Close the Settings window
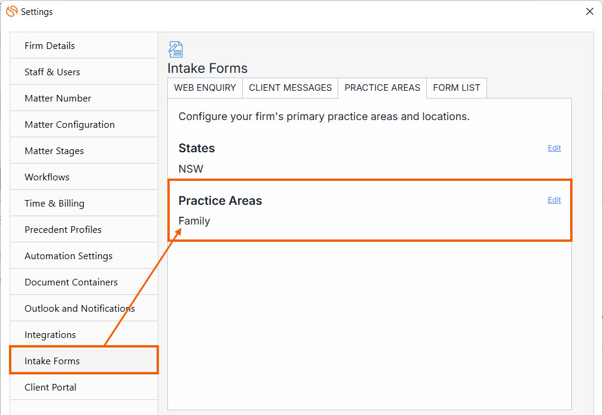This screenshot has width=603, height=415. point(589,11)
